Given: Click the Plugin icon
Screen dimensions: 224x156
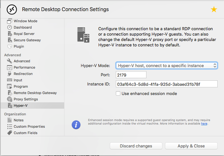Looking at the screenshot, I should point(10,46).
